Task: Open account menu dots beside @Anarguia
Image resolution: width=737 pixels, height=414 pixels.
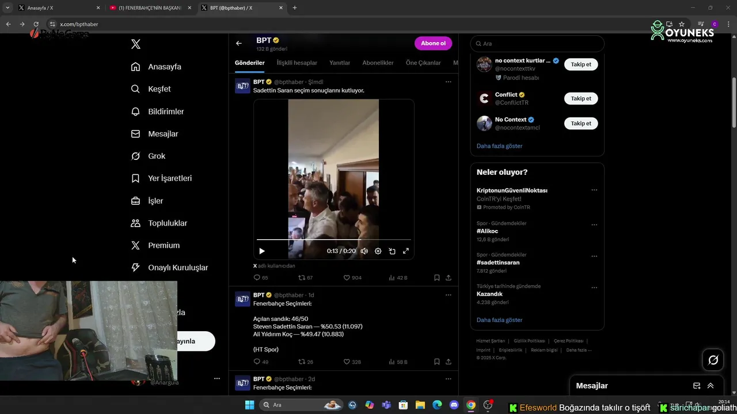Action: tap(217, 378)
